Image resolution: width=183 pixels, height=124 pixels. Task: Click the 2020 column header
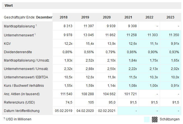[x=107, y=17]
